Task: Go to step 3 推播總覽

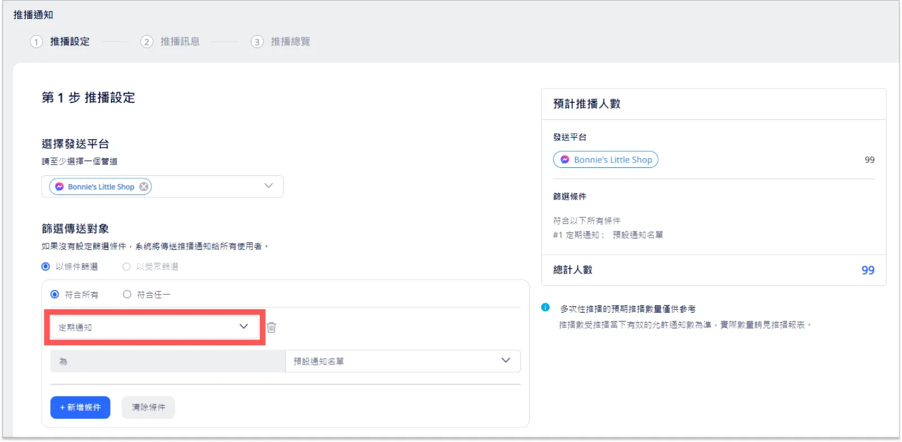Action: click(281, 42)
